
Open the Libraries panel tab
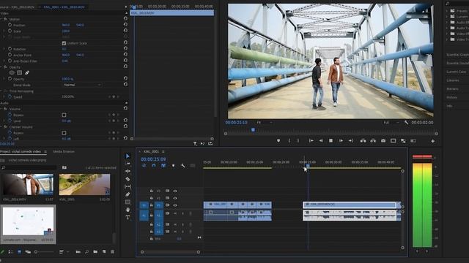453,80
